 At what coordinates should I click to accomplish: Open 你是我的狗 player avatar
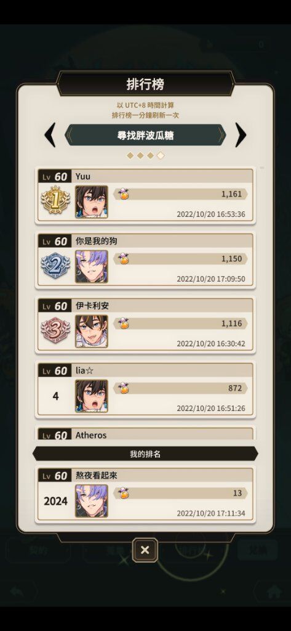coord(92,267)
